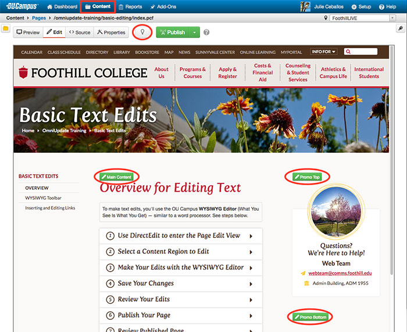This screenshot has height=332, width=407.
Task: Open the Help menu
Action: (x=388, y=7)
